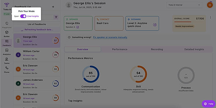Screen dimensions: 216x108
Task: Switch to the Detailed Insights tab
Action: (x=194, y=49)
